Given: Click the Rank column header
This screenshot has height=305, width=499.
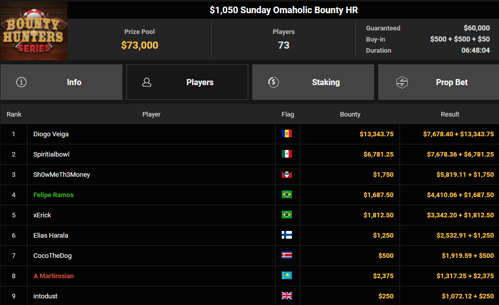Looking at the screenshot, I should (x=14, y=114).
